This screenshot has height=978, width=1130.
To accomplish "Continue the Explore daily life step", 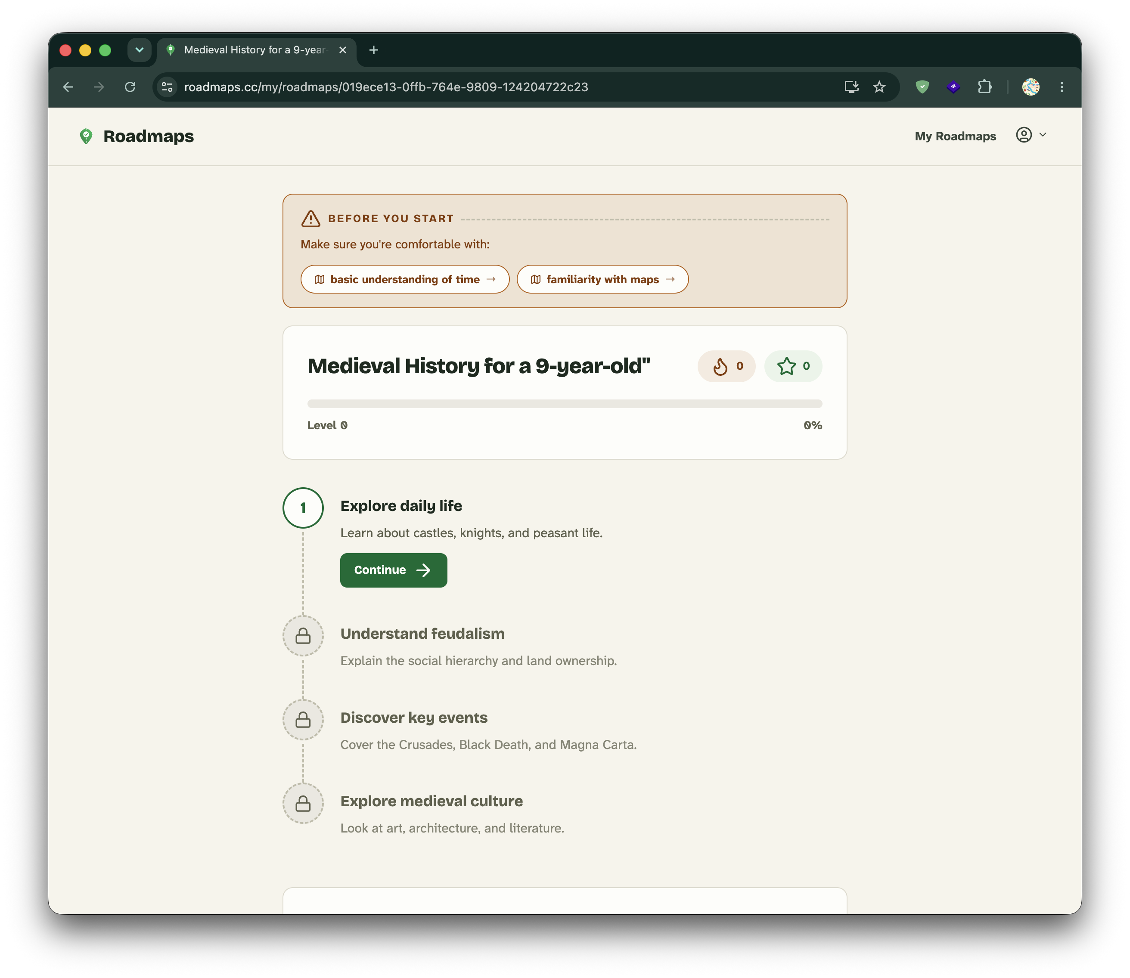I will click(394, 570).
